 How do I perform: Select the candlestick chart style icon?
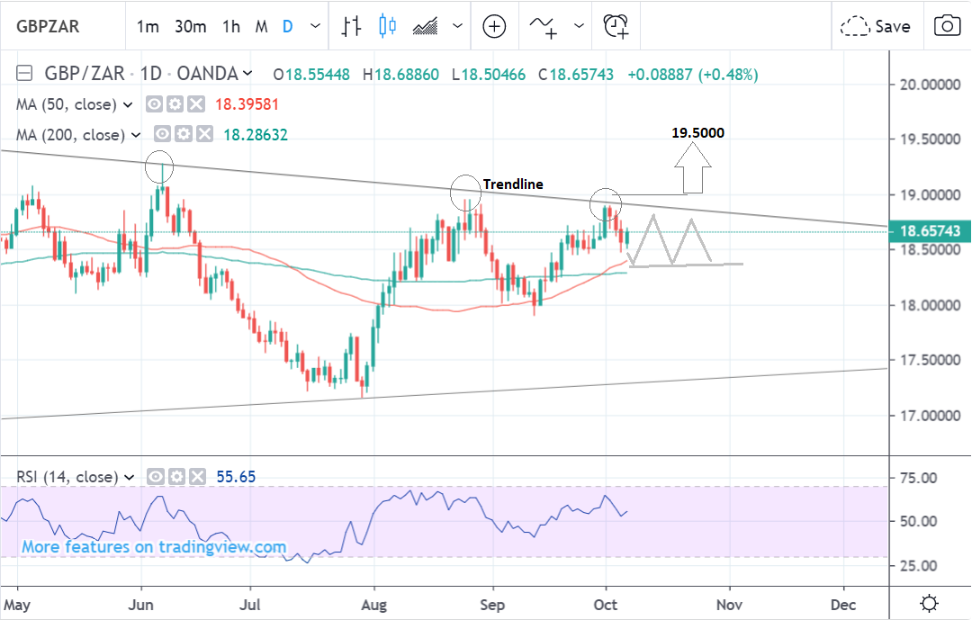[388, 26]
